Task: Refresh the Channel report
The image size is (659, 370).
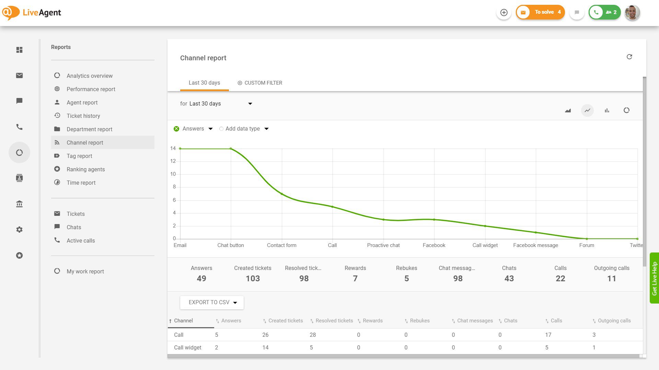Action: (x=629, y=57)
